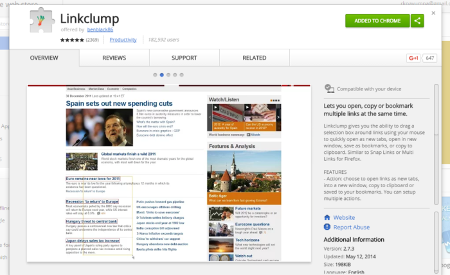The height and width of the screenshot is (275, 450).
Task: Click the Report Abuse exclamation icon
Action: click(x=327, y=227)
